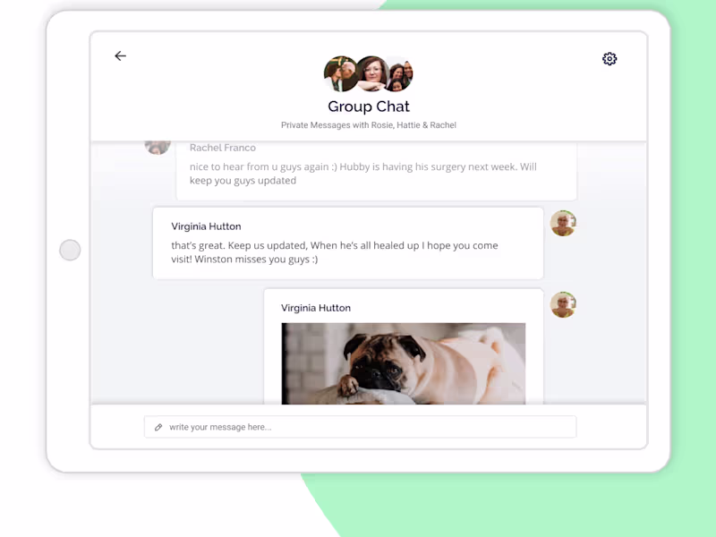Select the 'Rachel Franco' sender name

(x=222, y=148)
